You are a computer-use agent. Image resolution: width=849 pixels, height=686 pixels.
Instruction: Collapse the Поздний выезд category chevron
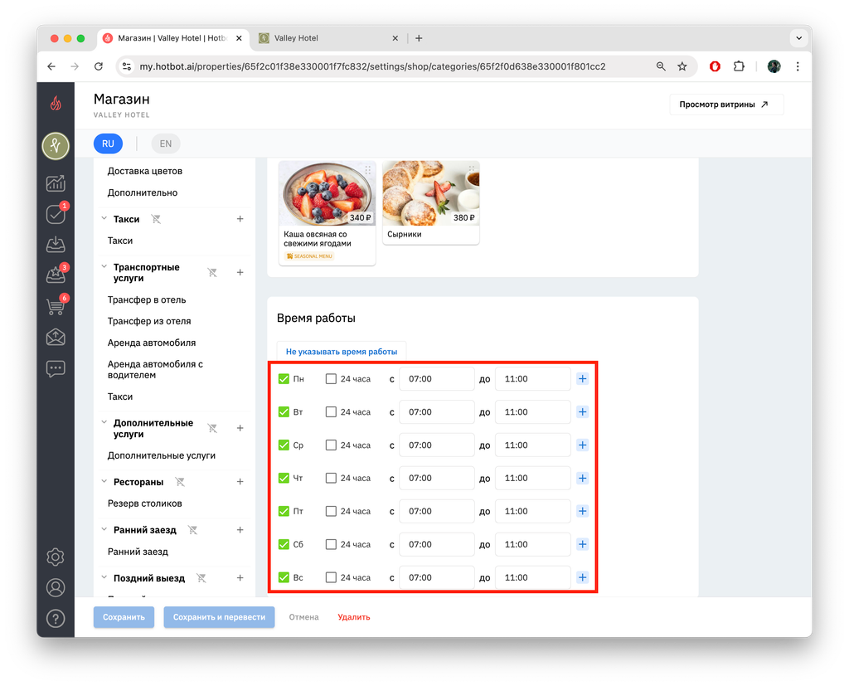click(104, 577)
